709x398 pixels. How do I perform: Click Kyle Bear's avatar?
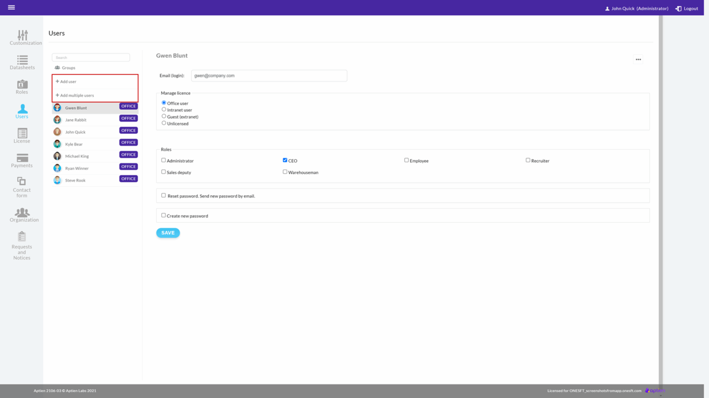click(x=57, y=144)
